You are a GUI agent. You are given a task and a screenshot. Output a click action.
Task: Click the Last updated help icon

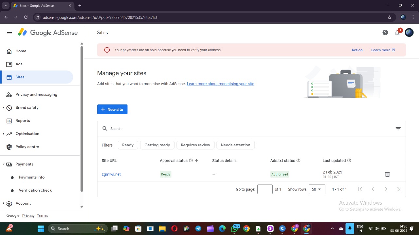(x=349, y=161)
